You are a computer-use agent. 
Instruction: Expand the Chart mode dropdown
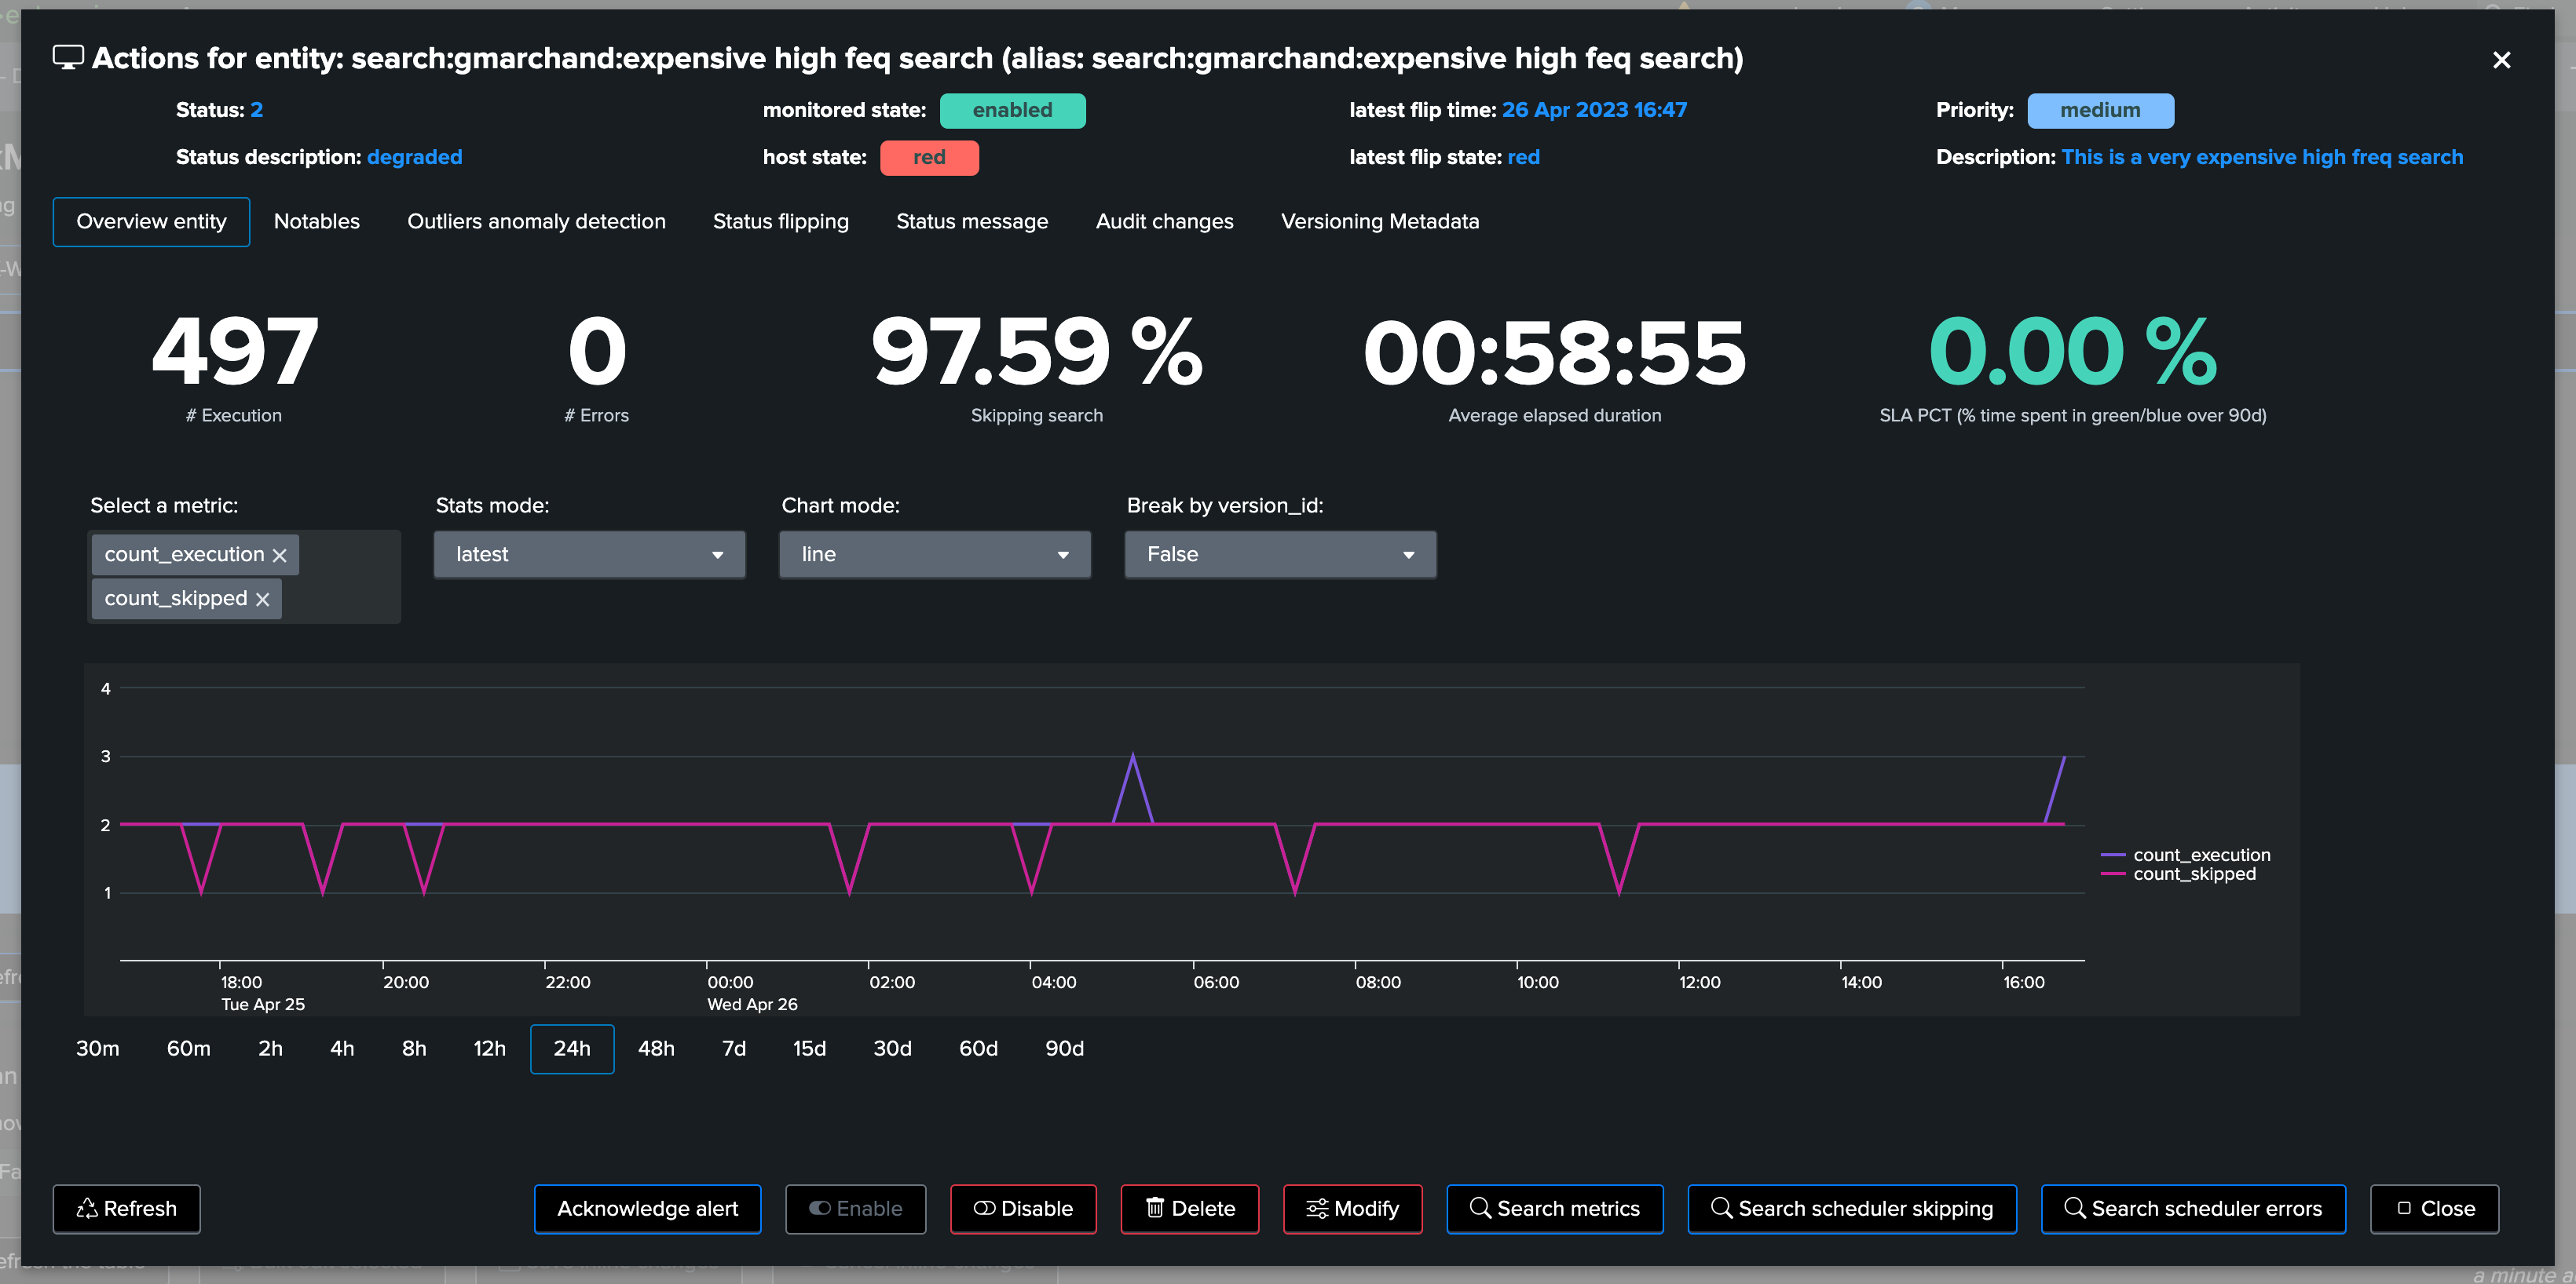(x=934, y=555)
